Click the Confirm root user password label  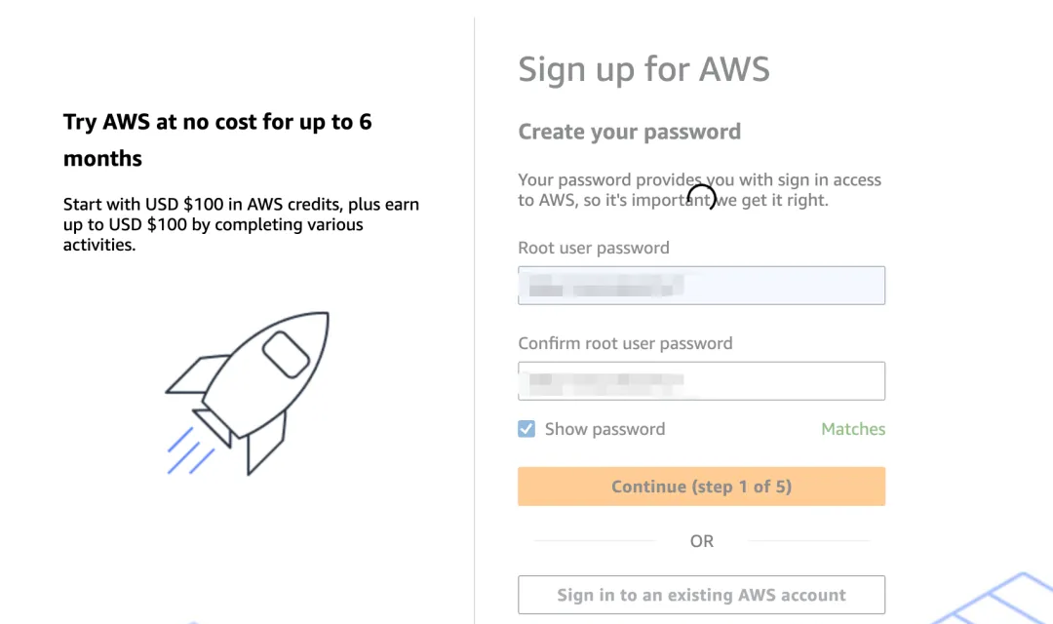[x=625, y=343]
